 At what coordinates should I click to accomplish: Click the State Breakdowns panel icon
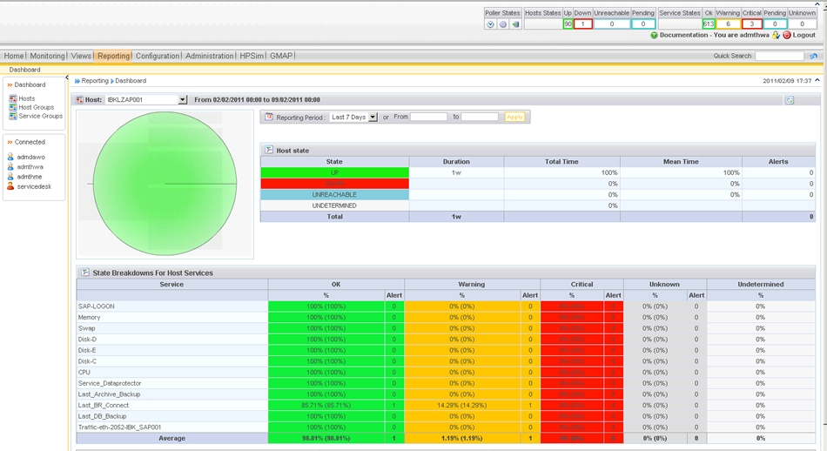pyautogui.click(x=85, y=273)
